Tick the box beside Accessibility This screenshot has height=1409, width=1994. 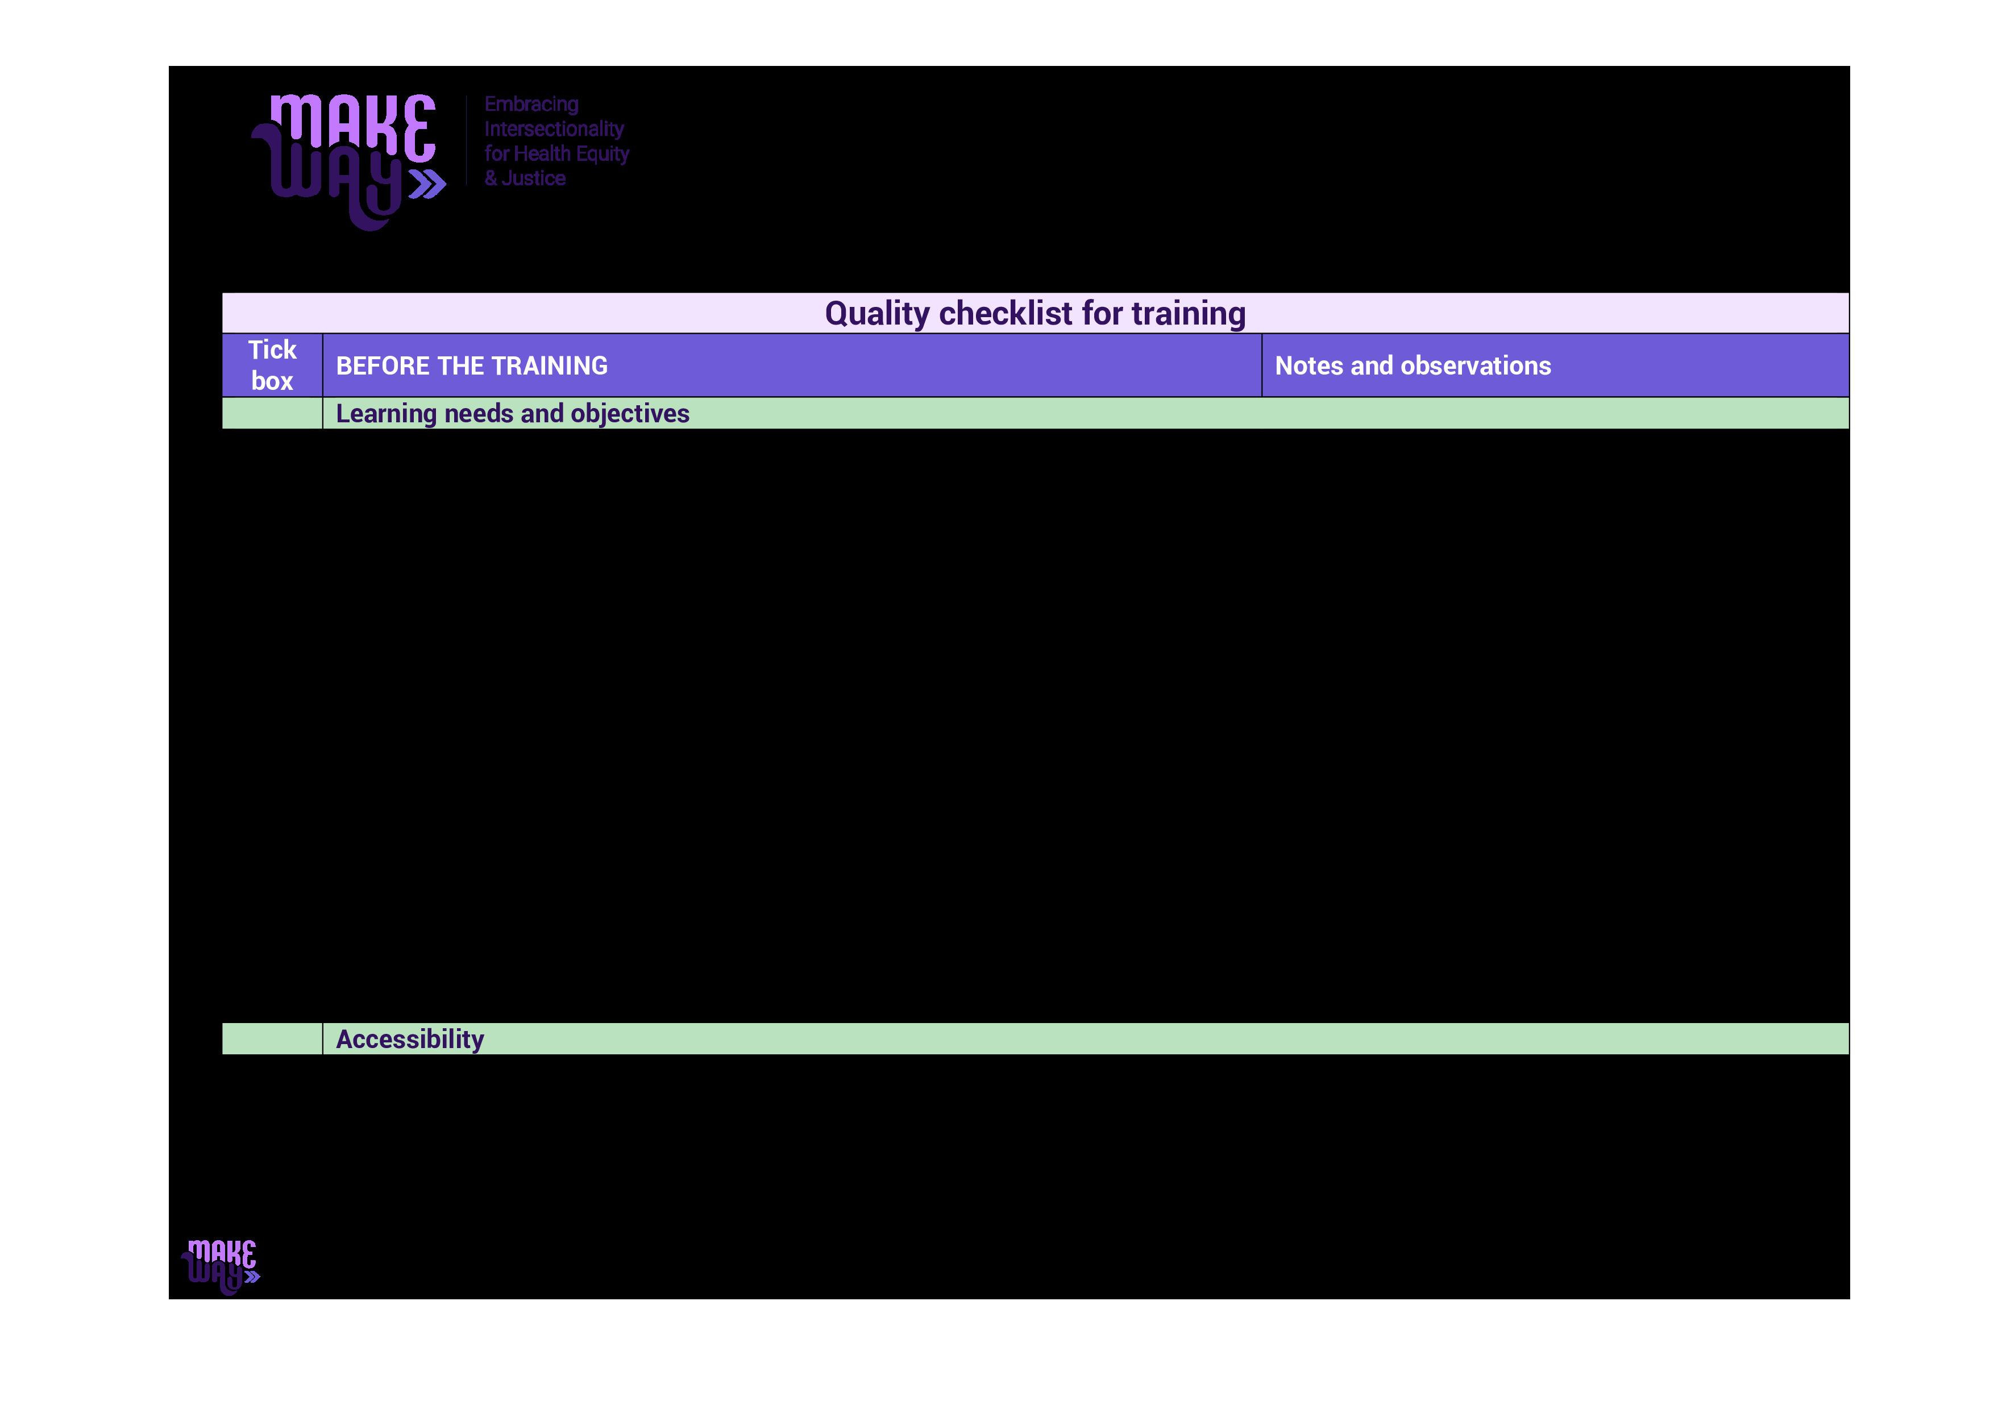(x=272, y=1039)
